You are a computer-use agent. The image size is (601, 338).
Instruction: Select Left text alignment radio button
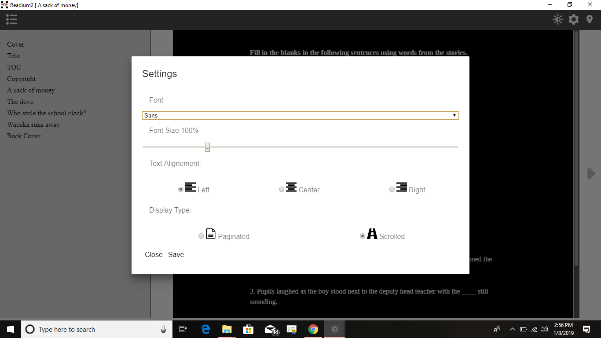pyautogui.click(x=181, y=189)
